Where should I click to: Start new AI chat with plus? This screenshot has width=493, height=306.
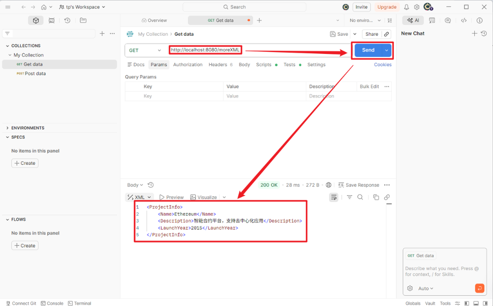click(474, 33)
